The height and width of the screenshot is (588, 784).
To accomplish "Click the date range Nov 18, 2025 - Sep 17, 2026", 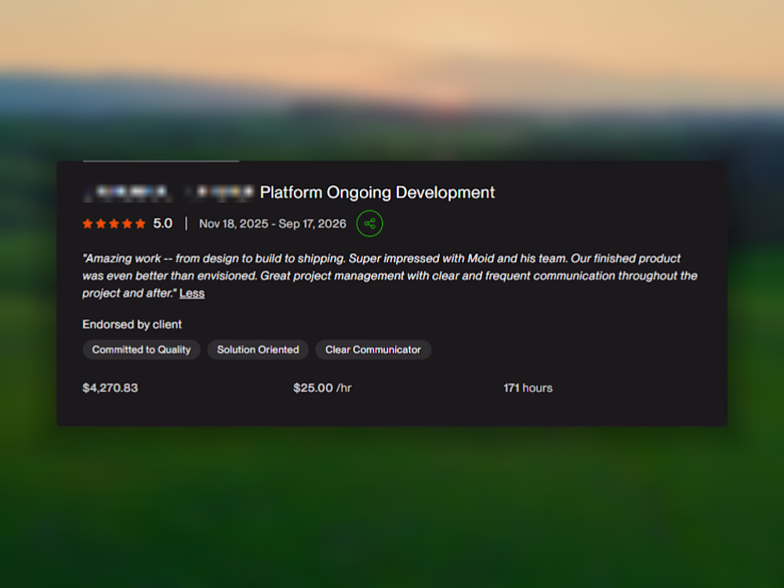I will tap(273, 223).
